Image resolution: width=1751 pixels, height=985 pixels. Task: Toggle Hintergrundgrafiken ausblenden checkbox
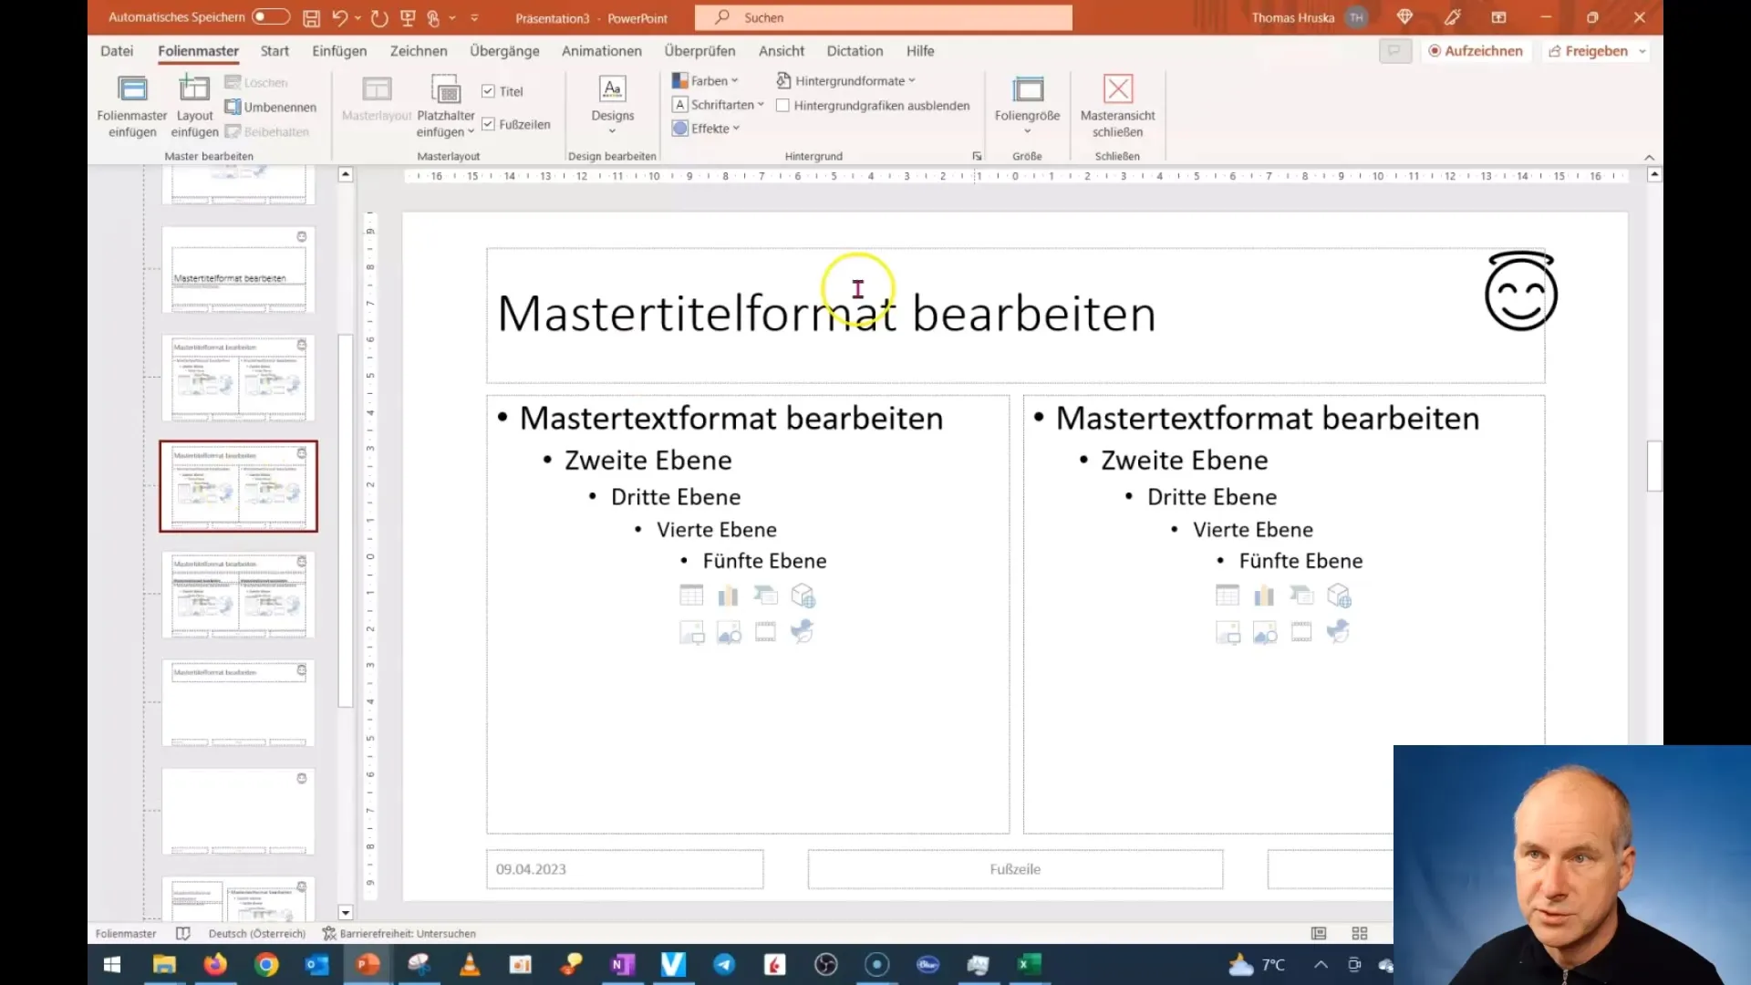pyautogui.click(x=784, y=106)
